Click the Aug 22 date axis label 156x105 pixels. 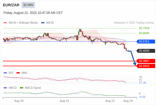coord(110,101)
